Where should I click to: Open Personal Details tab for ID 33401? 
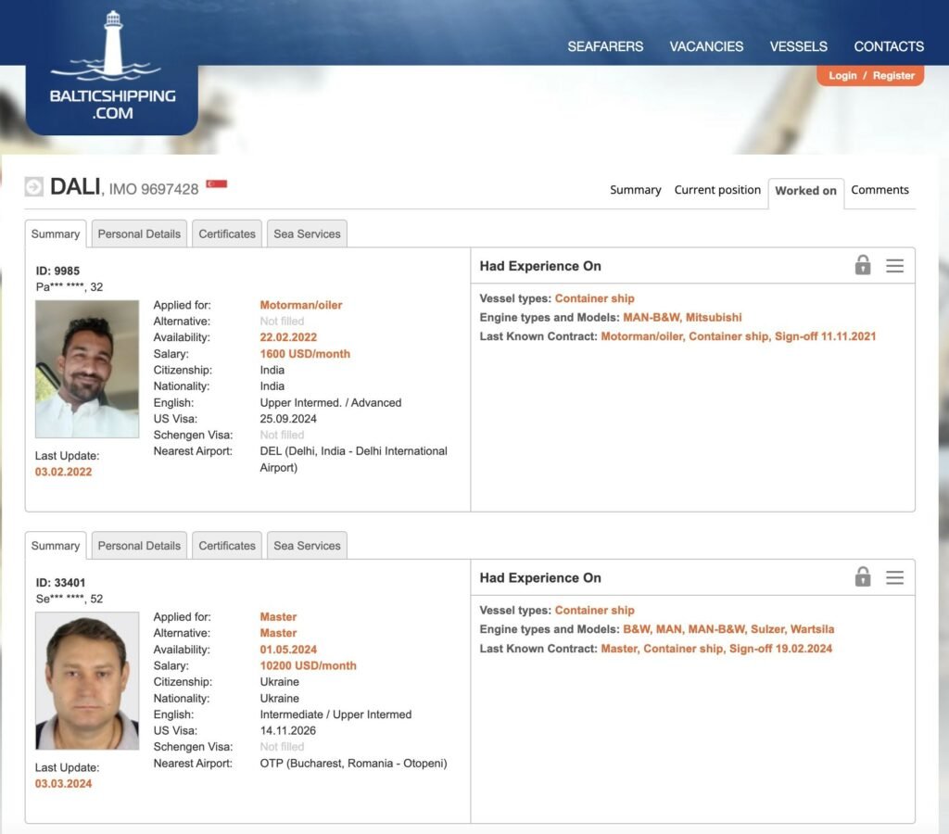coord(139,545)
